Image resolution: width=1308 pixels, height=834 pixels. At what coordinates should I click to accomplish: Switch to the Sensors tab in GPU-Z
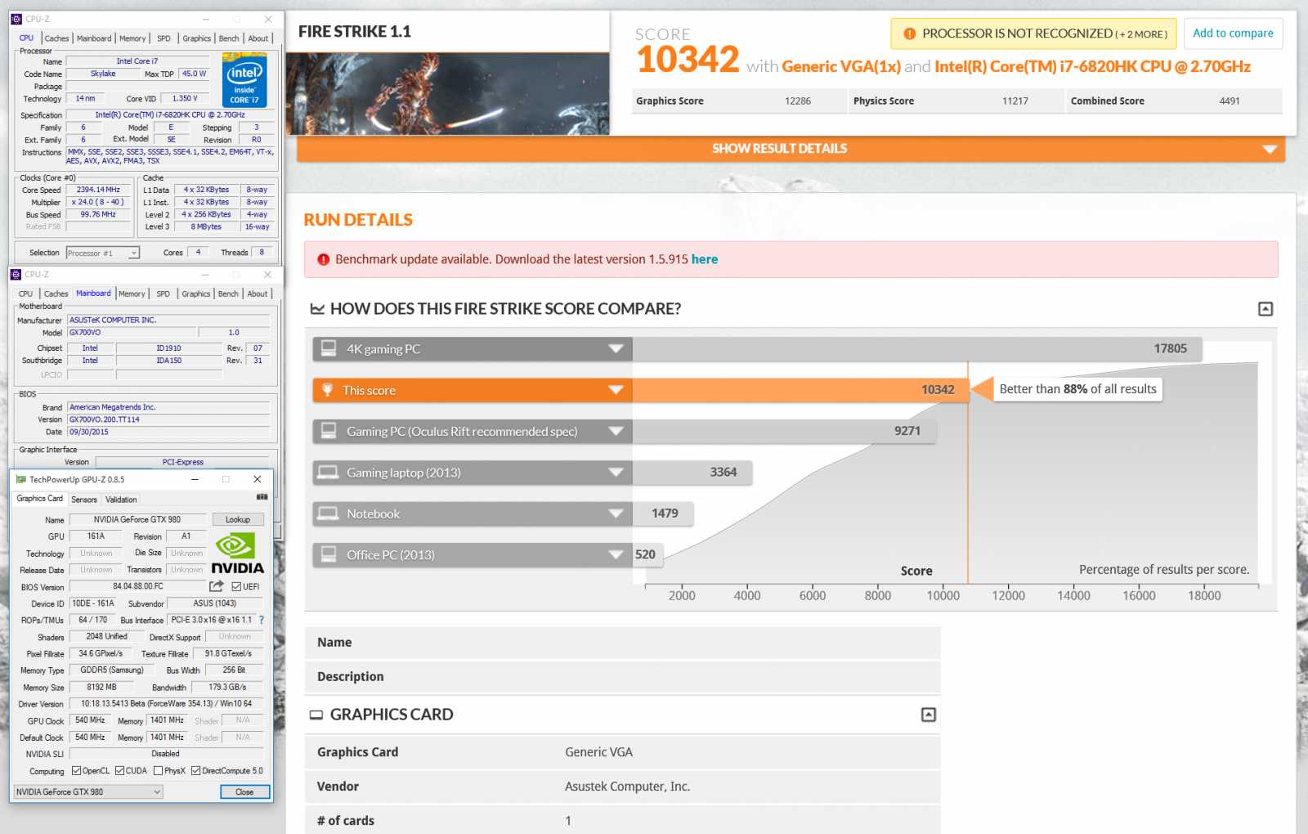tap(84, 500)
